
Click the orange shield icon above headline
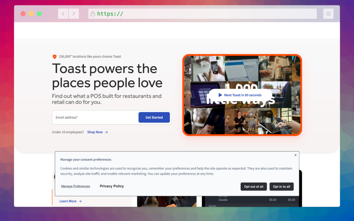pyautogui.click(x=54, y=57)
